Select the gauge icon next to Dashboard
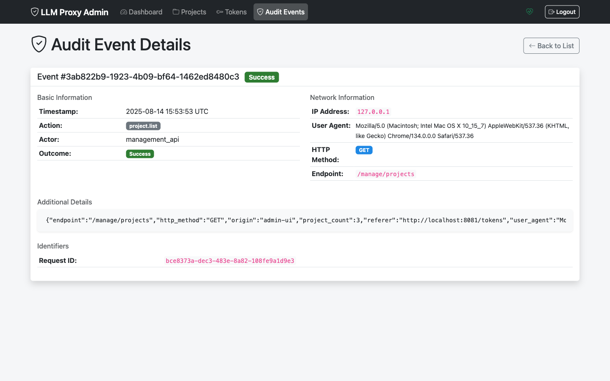Screen dimensions: 610x381 click(123, 12)
